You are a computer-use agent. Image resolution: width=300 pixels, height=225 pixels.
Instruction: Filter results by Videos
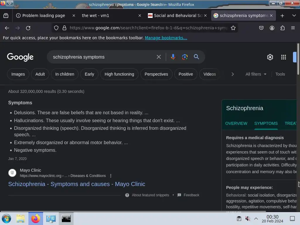tap(209, 74)
